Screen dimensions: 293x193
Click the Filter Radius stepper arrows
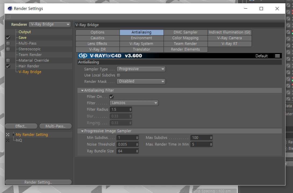[130, 110]
